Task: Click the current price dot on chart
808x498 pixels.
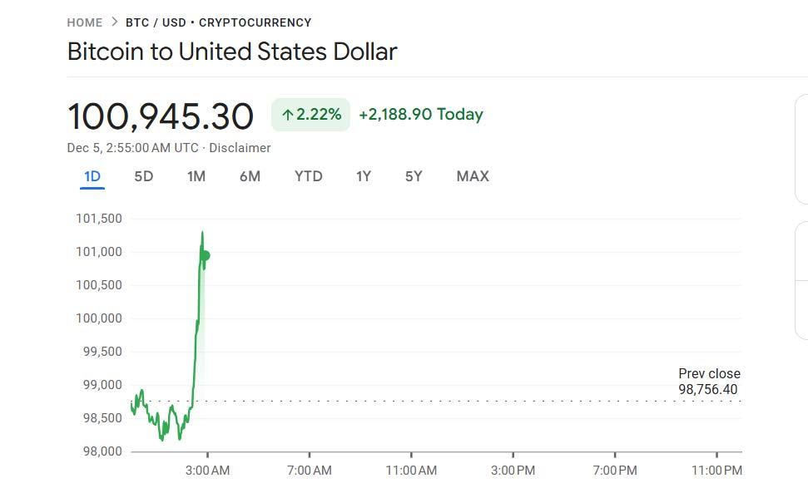Action: [206, 255]
